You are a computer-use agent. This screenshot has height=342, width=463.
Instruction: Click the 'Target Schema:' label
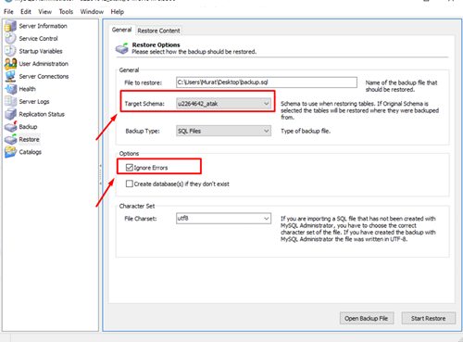144,104
